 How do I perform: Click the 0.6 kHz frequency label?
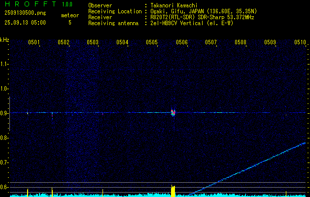[x=4, y=187]
